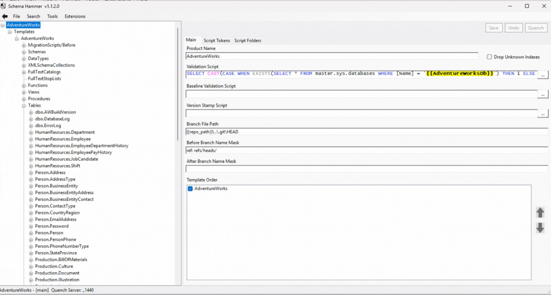The width and height of the screenshot is (551, 295).
Task: Click the Save button
Action: point(494,28)
